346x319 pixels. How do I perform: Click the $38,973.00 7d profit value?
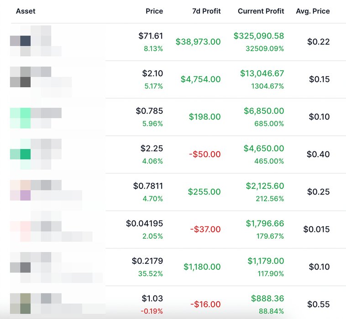click(198, 42)
